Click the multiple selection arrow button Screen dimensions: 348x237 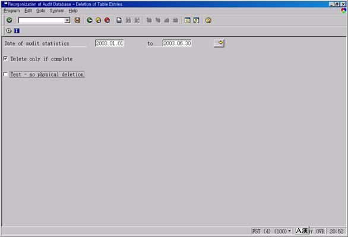219,43
